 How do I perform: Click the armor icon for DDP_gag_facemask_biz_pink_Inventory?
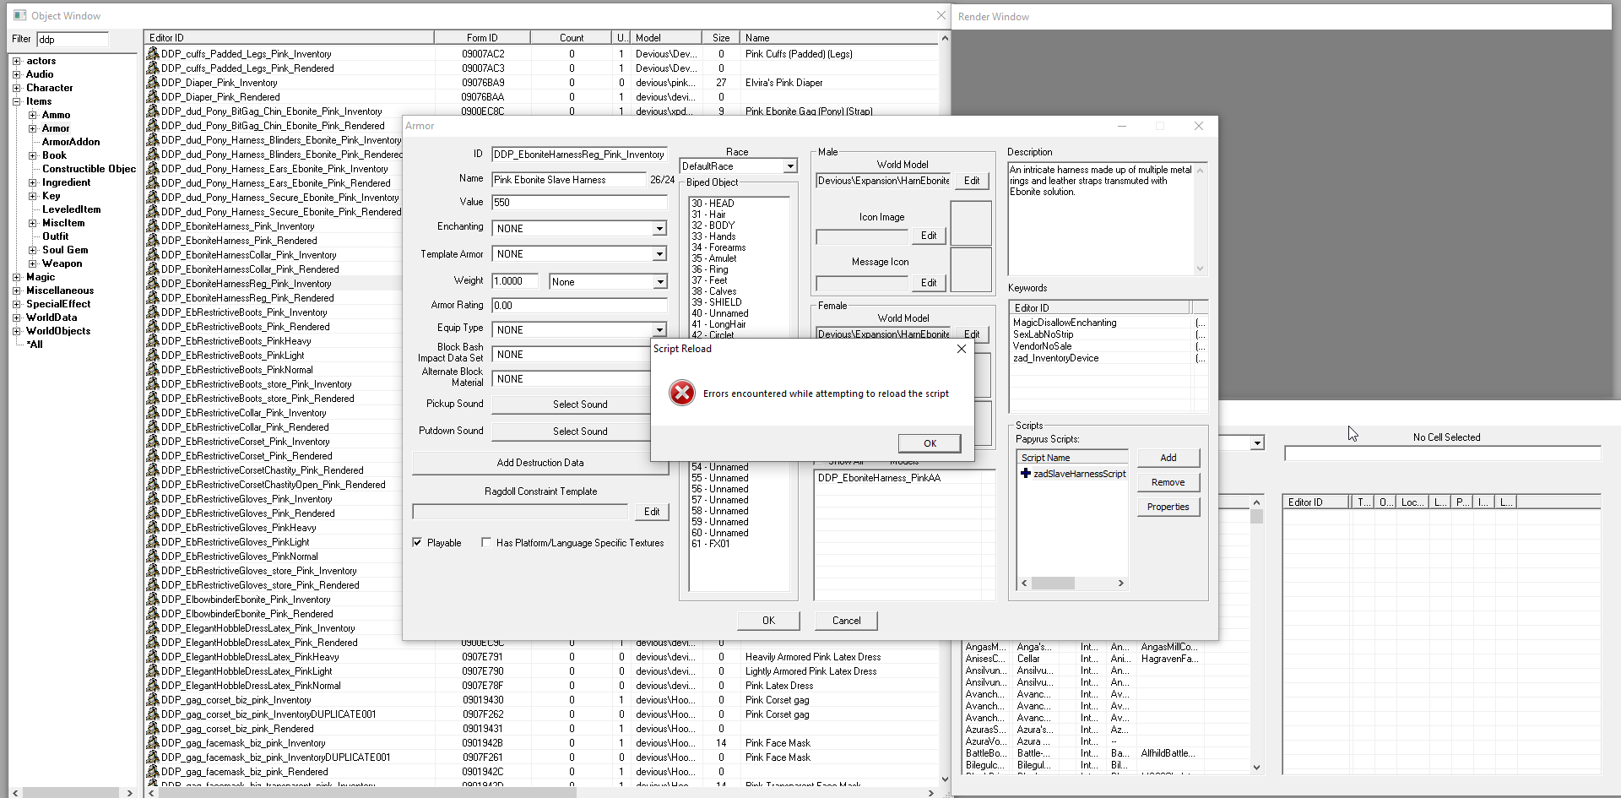153,742
